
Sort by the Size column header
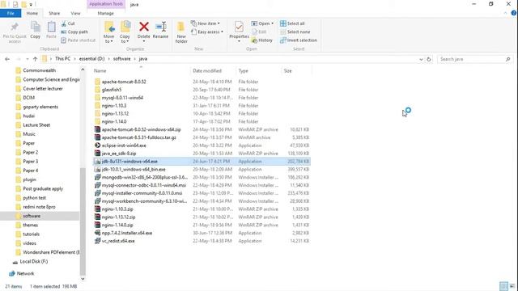coord(296,71)
